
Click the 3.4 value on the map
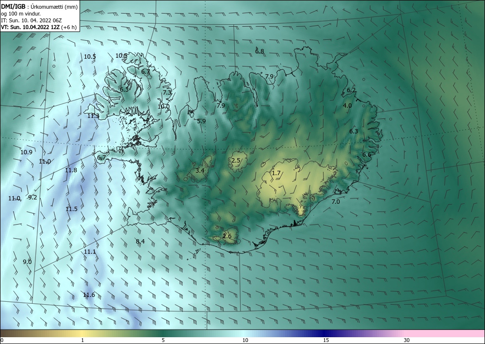point(200,170)
